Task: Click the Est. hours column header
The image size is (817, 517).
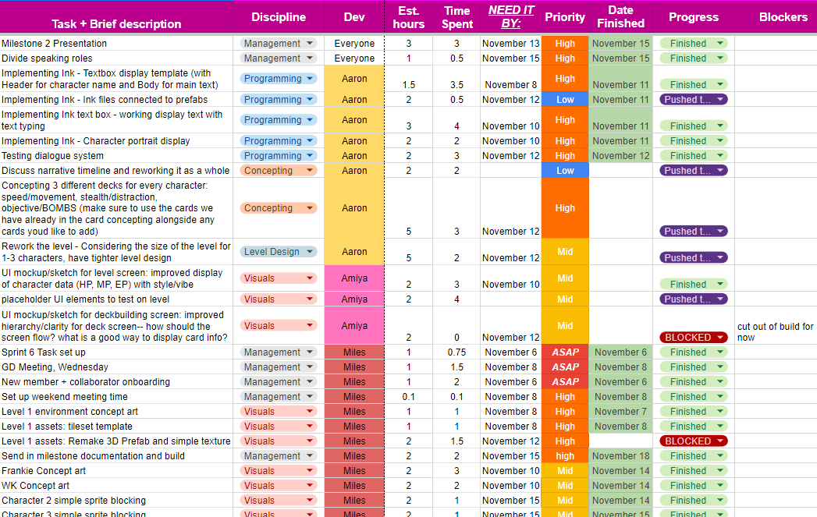Action: [x=408, y=17]
